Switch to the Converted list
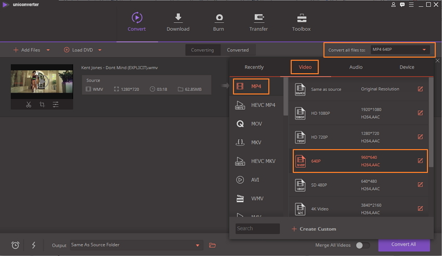 point(238,50)
